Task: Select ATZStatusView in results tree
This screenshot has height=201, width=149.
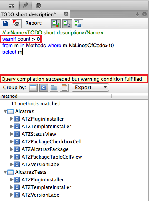Action: pyautogui.click(x=39, y=134)
